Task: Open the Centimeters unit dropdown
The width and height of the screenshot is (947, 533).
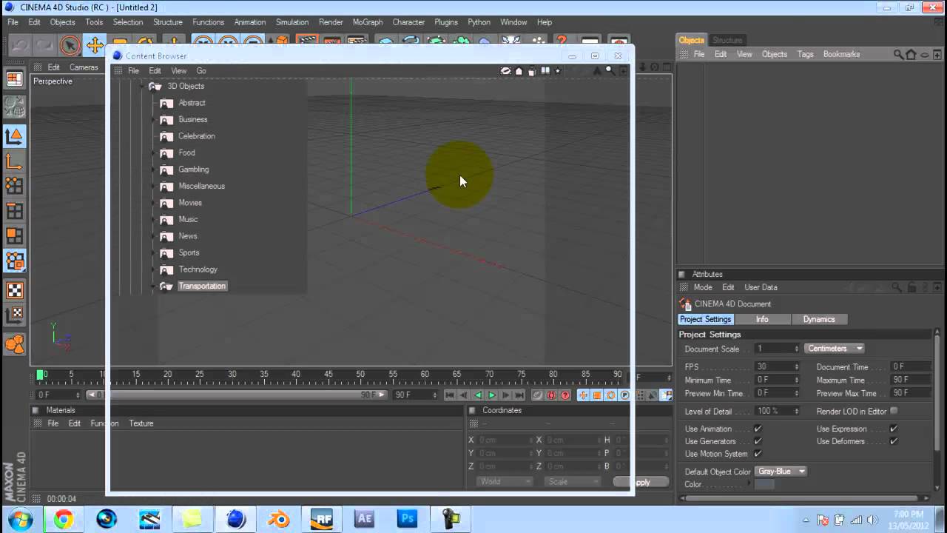Action: 835,348
